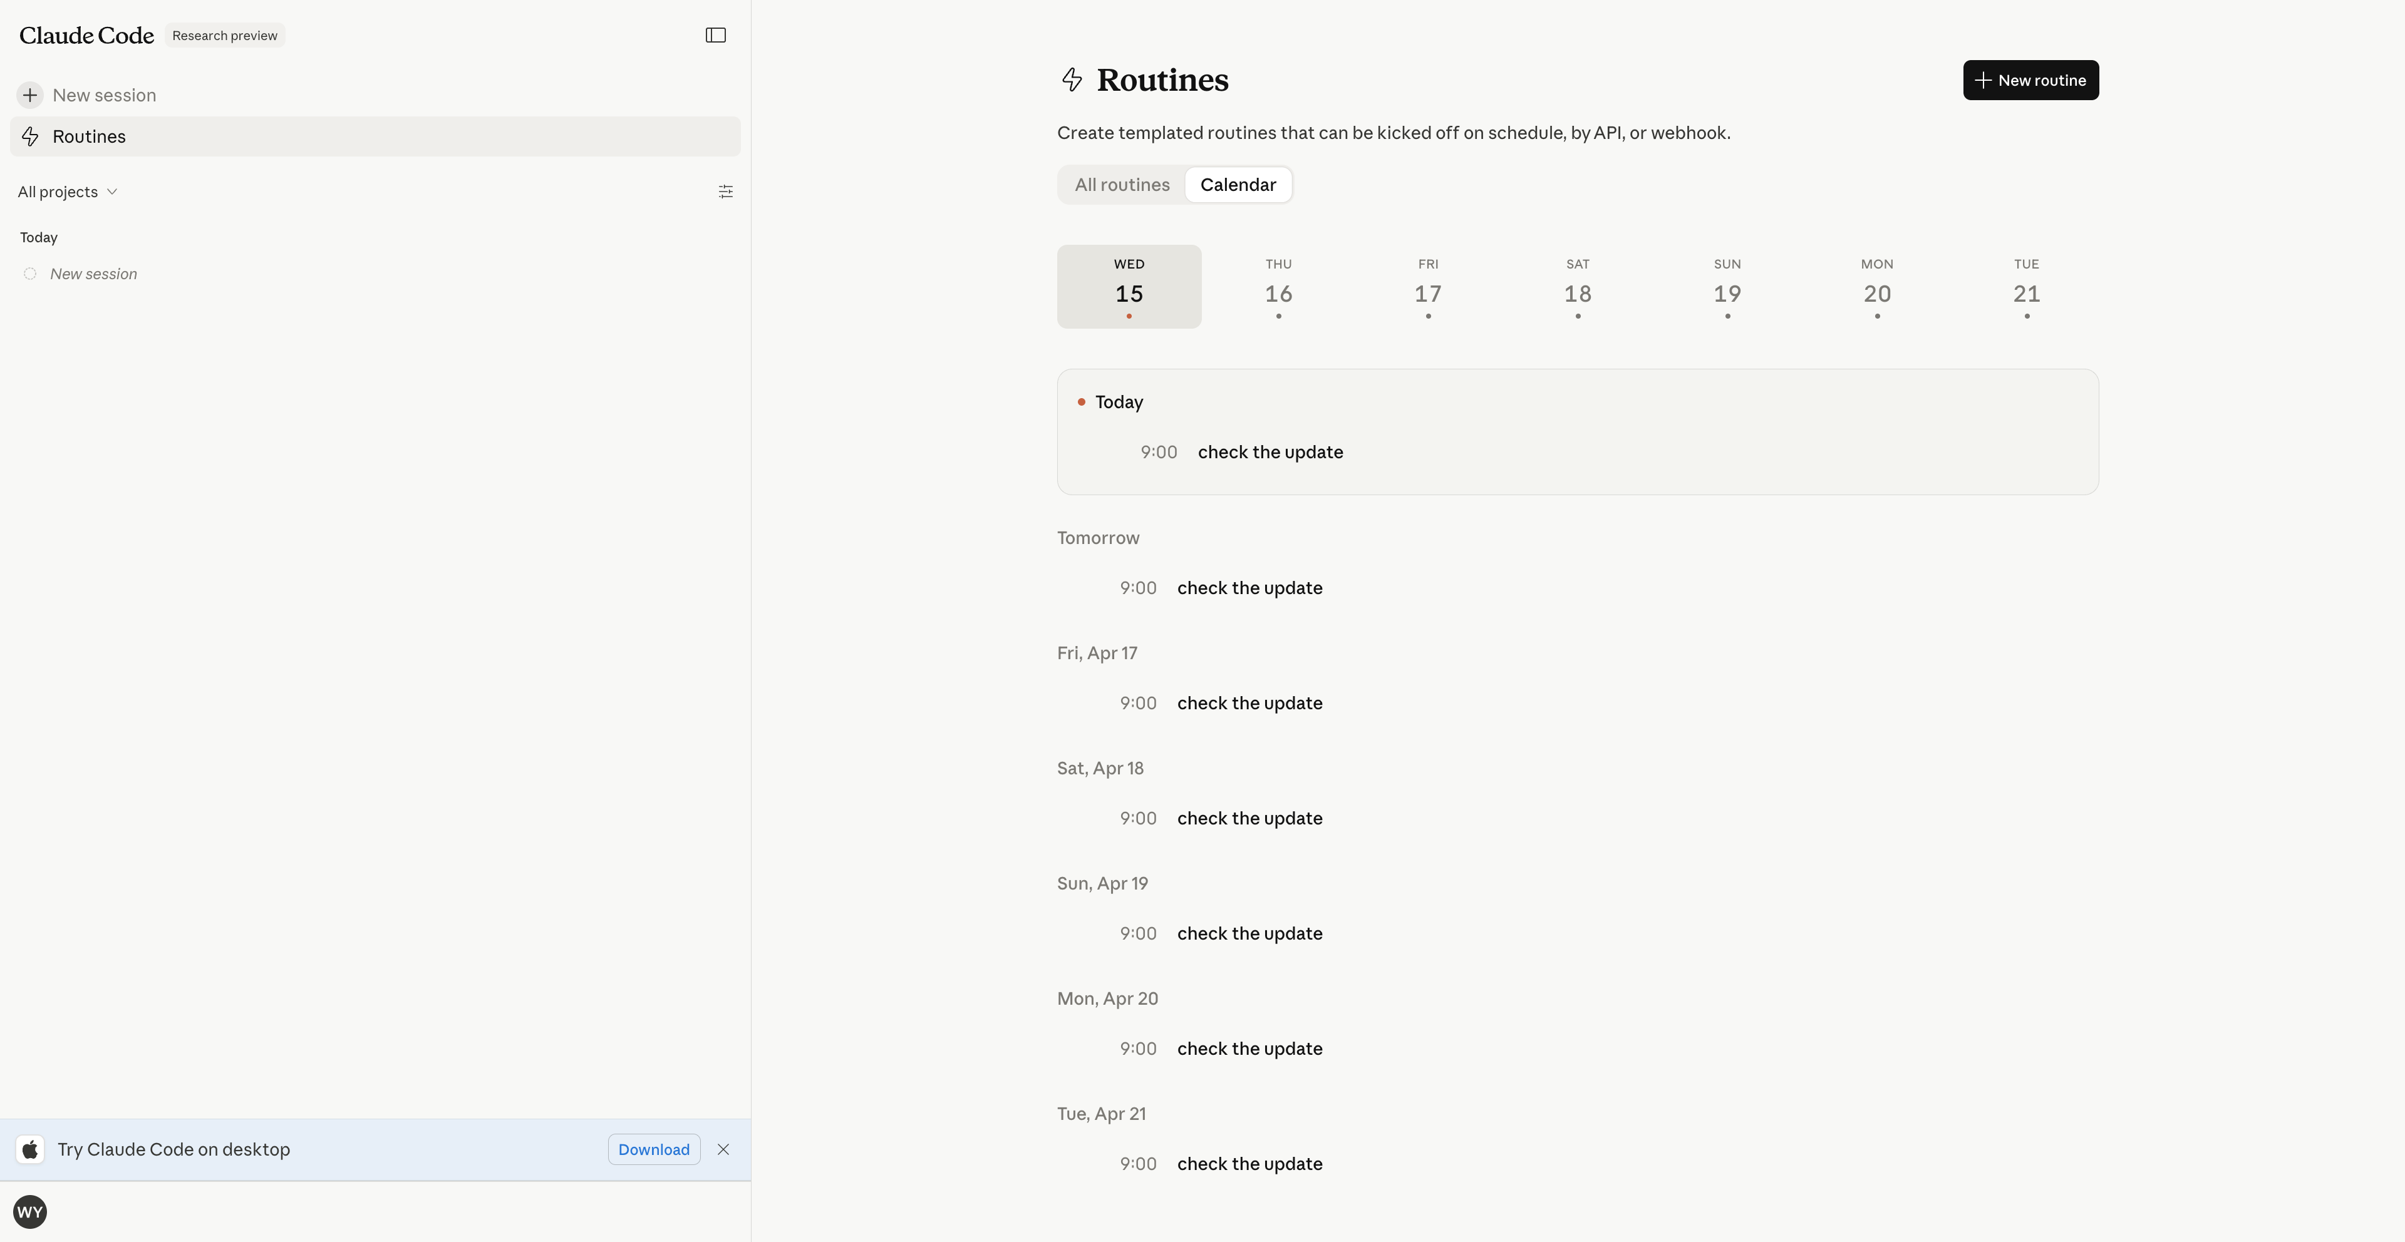
Task: Open Routines in the sidebar
Action: (x=89, y=136)
